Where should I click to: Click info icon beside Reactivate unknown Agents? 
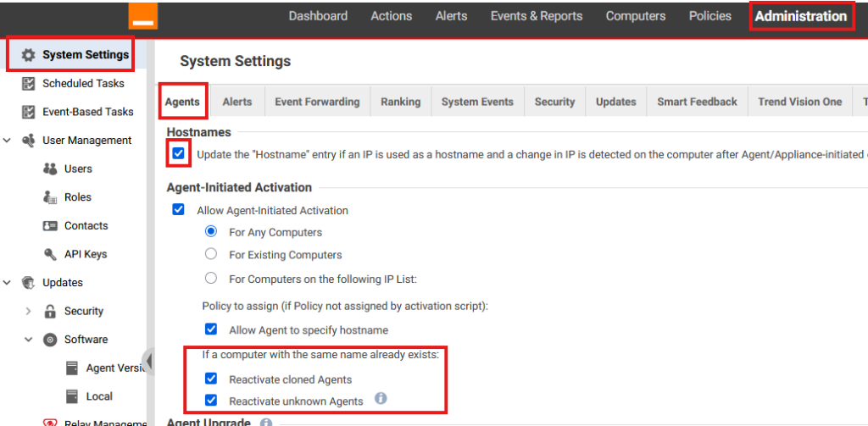coord(381,398)
